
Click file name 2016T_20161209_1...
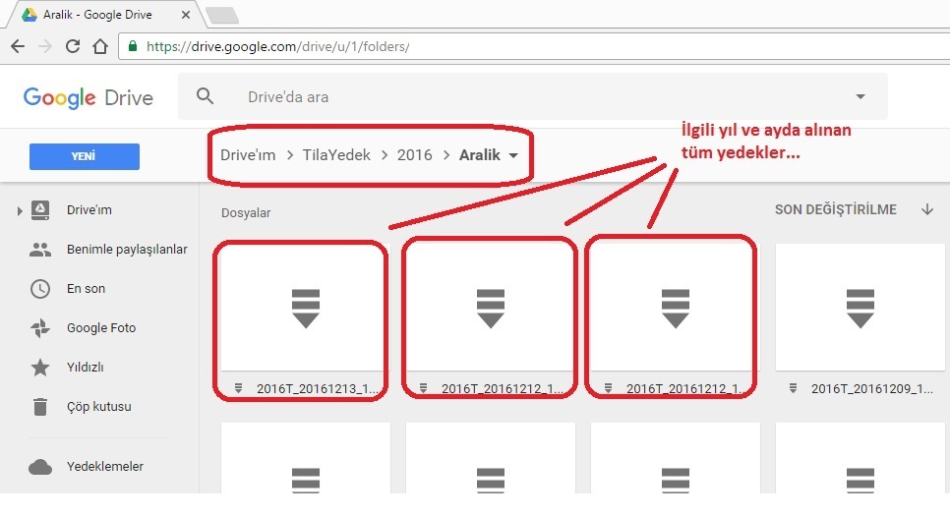pos(872,389)
